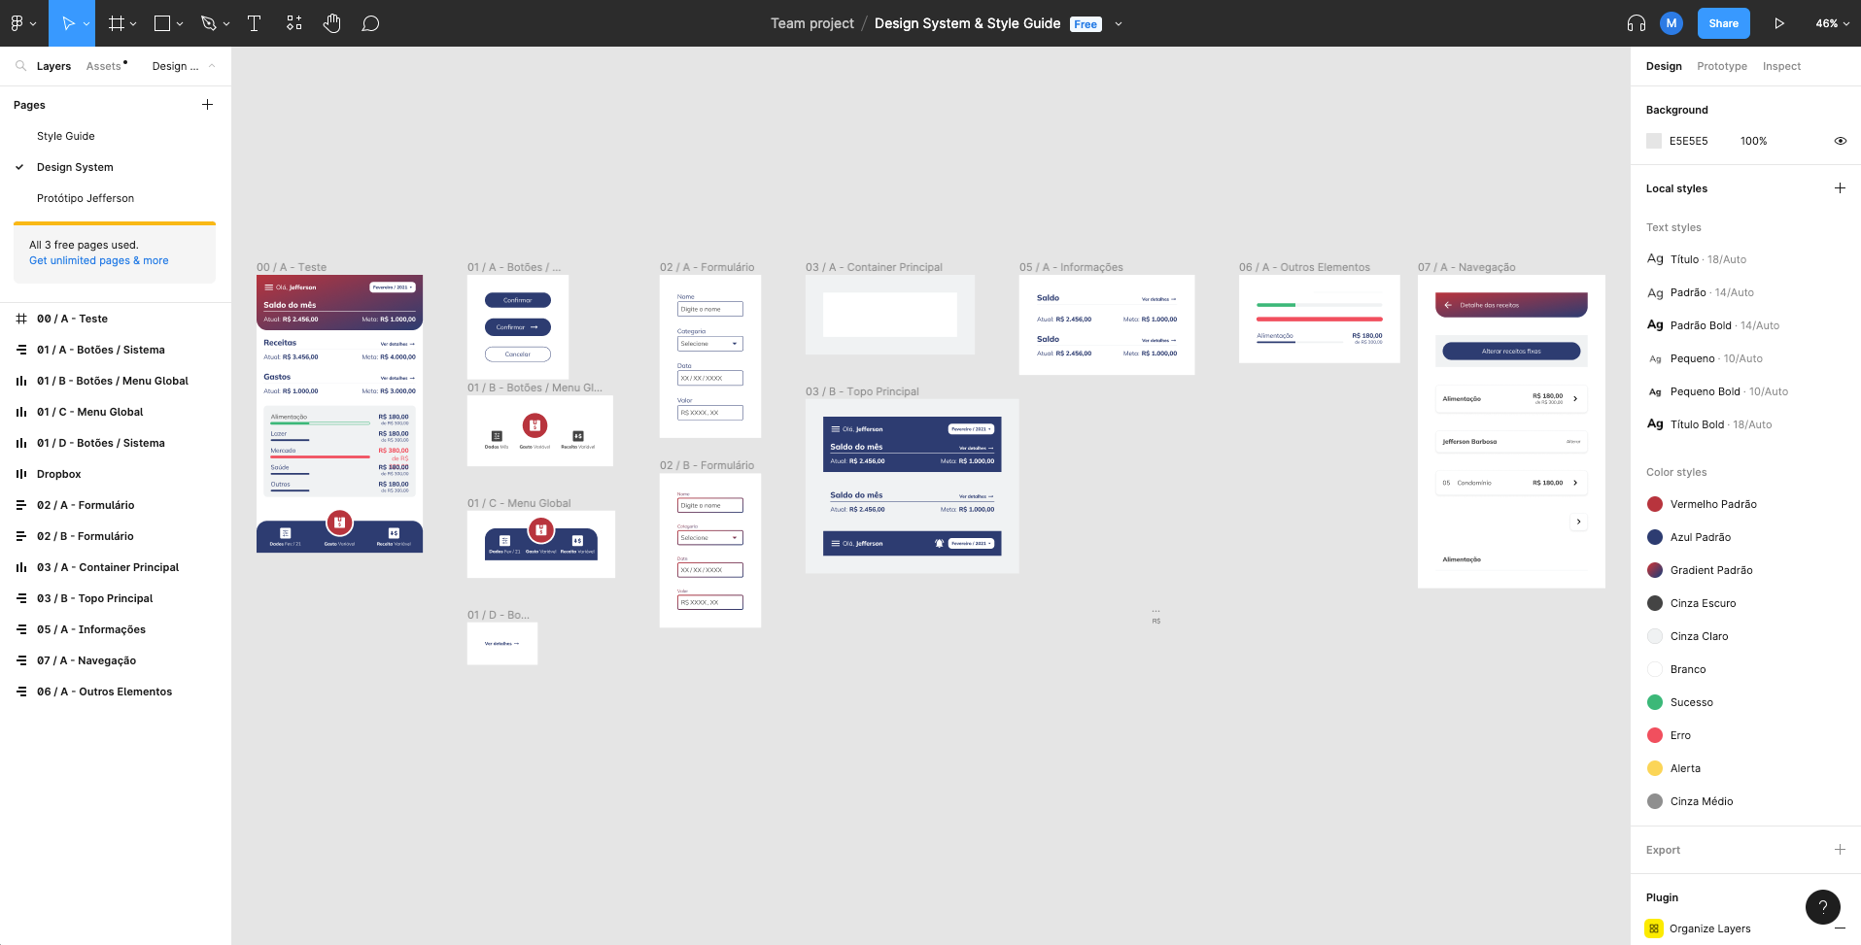Viewport: 1861px width, 945px height.
Task: Switch to the Layers tab
Action: tap(53, 66)
